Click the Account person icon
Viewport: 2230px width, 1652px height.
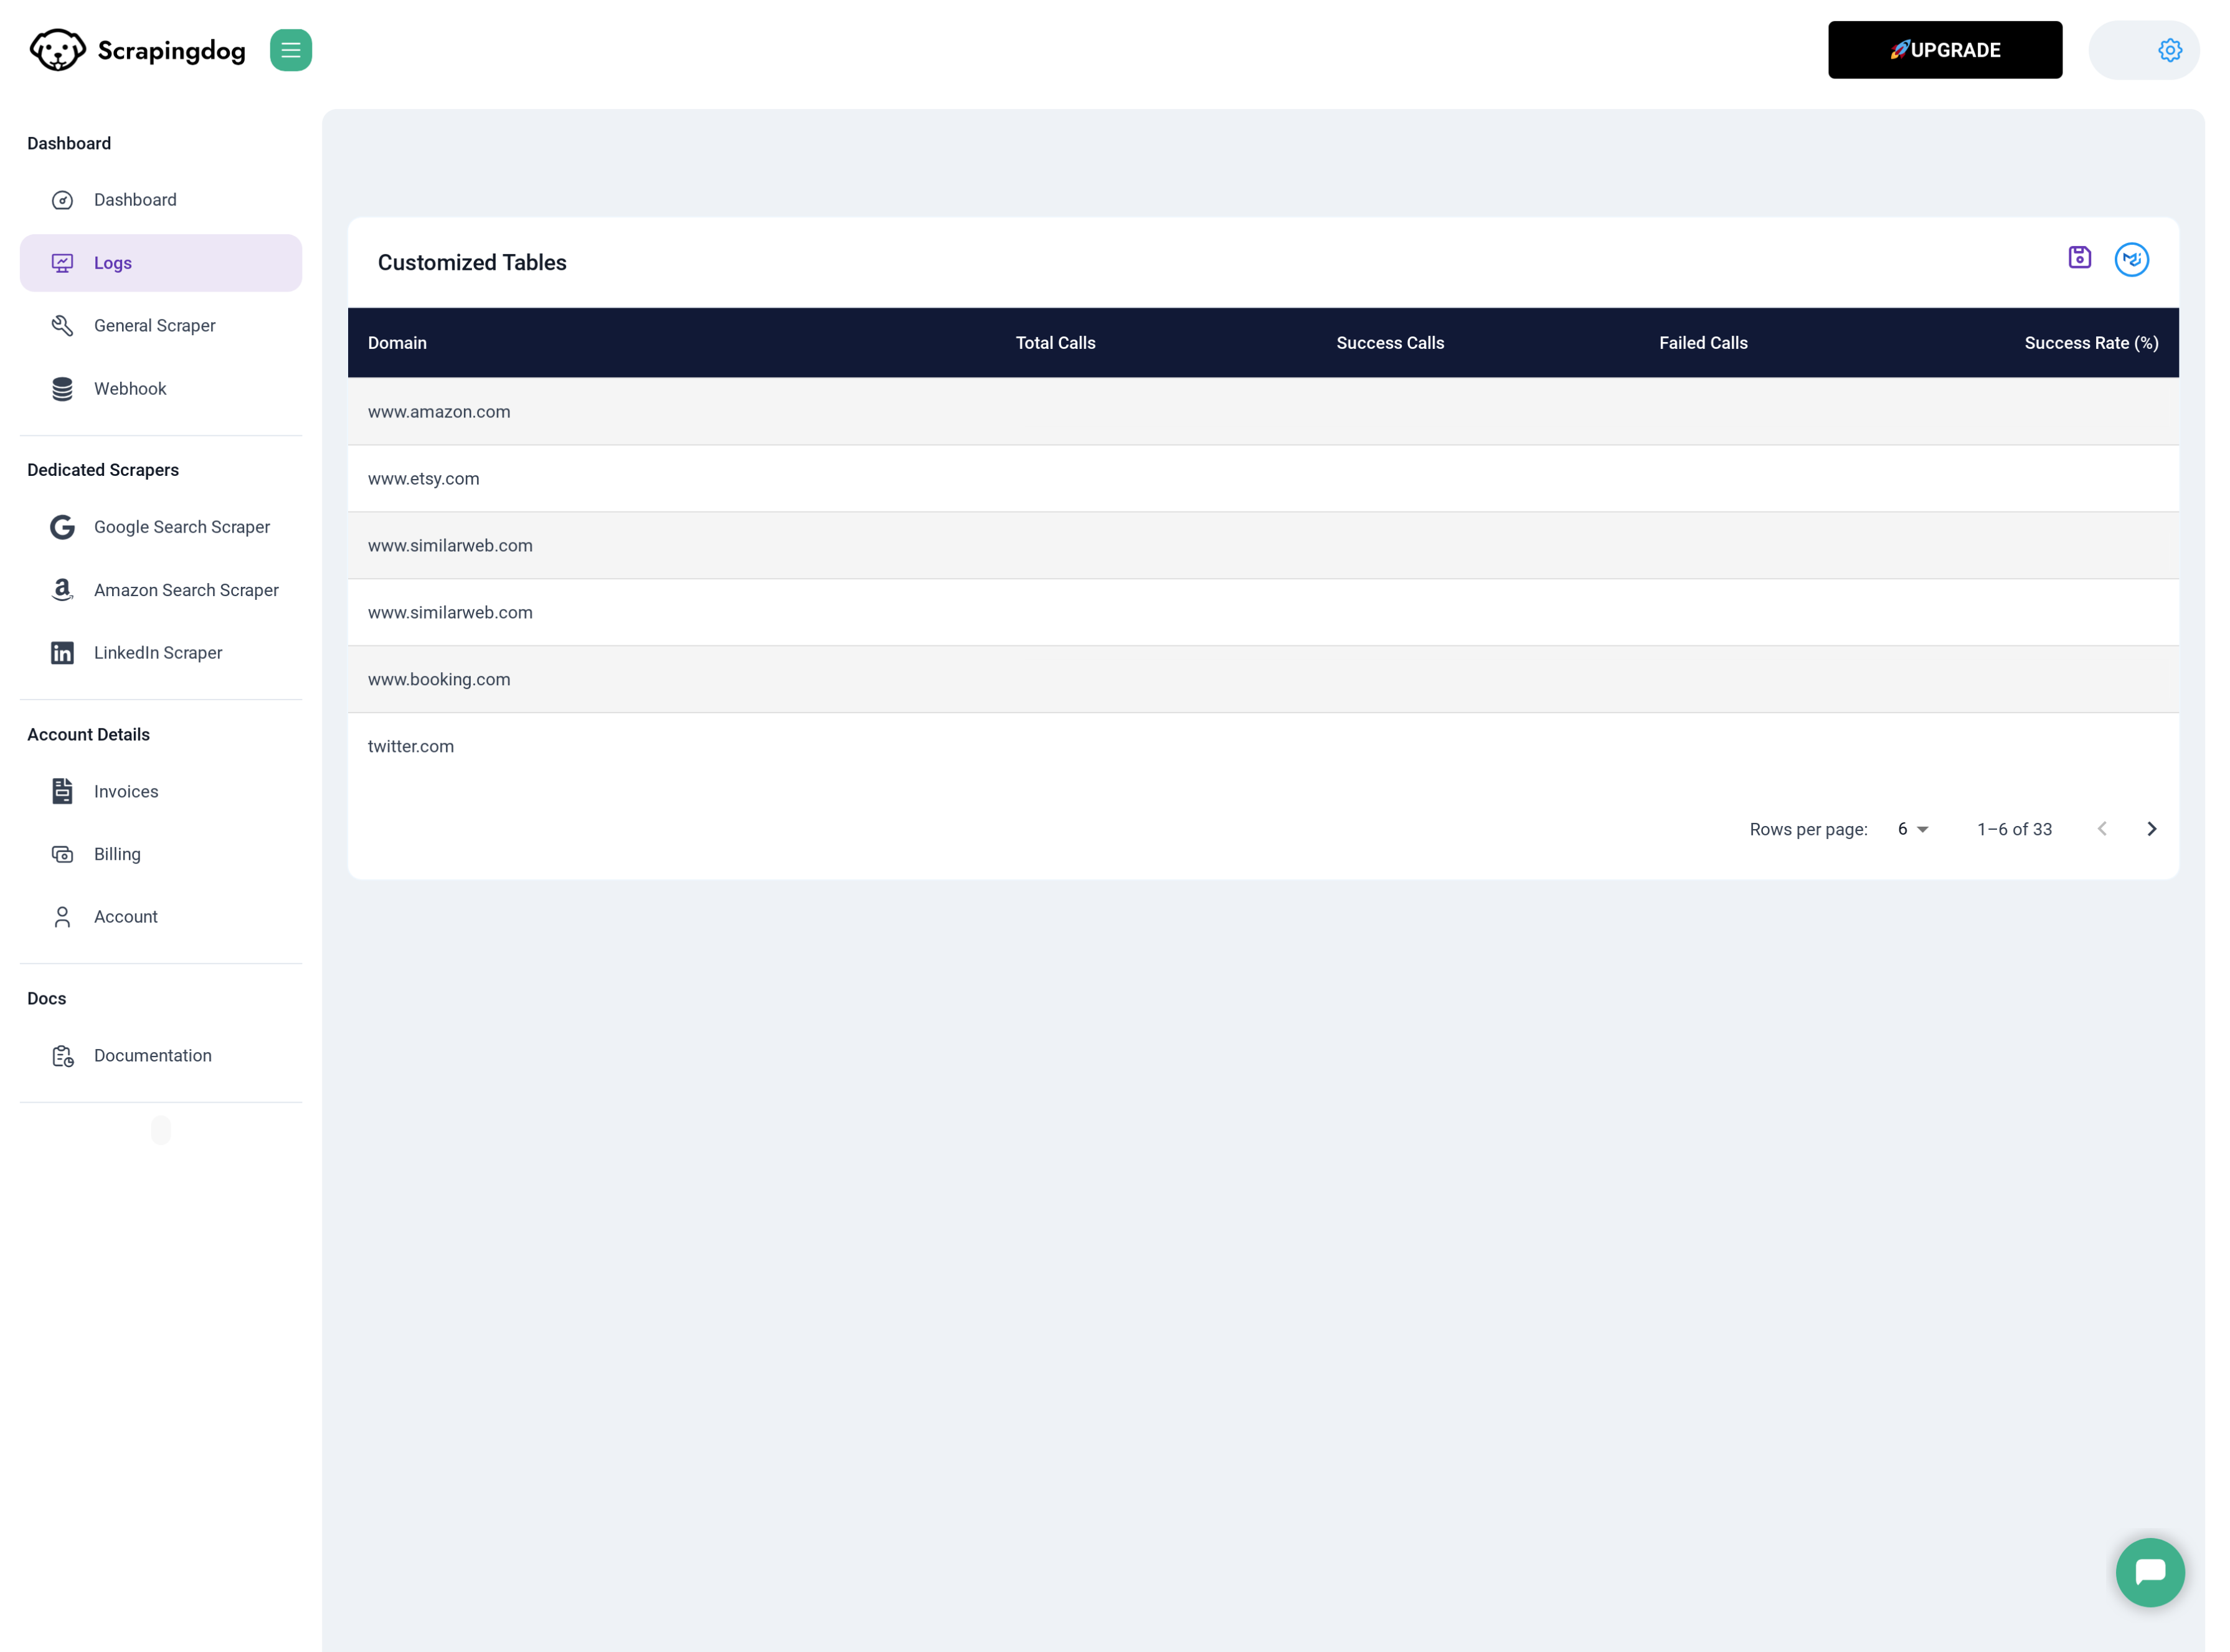point(62,917)
